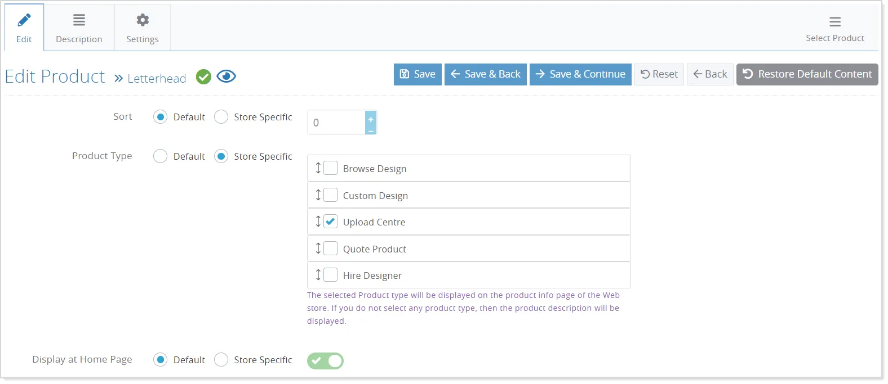Click Restore Default Content button

tap(807, 74)
